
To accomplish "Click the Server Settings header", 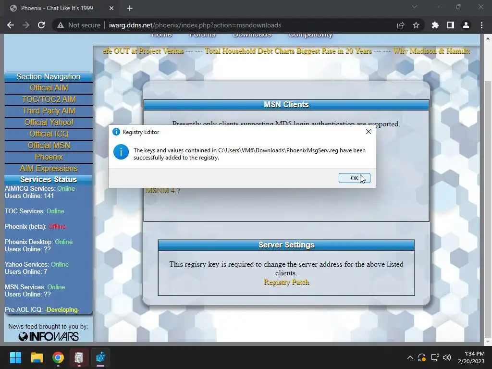I will coord(286,245).
